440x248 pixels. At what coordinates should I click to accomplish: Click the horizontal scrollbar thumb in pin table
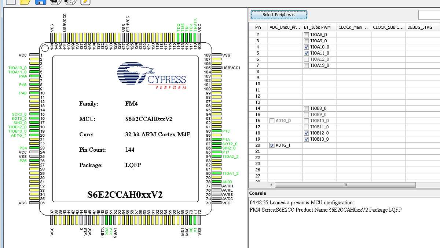345,185
